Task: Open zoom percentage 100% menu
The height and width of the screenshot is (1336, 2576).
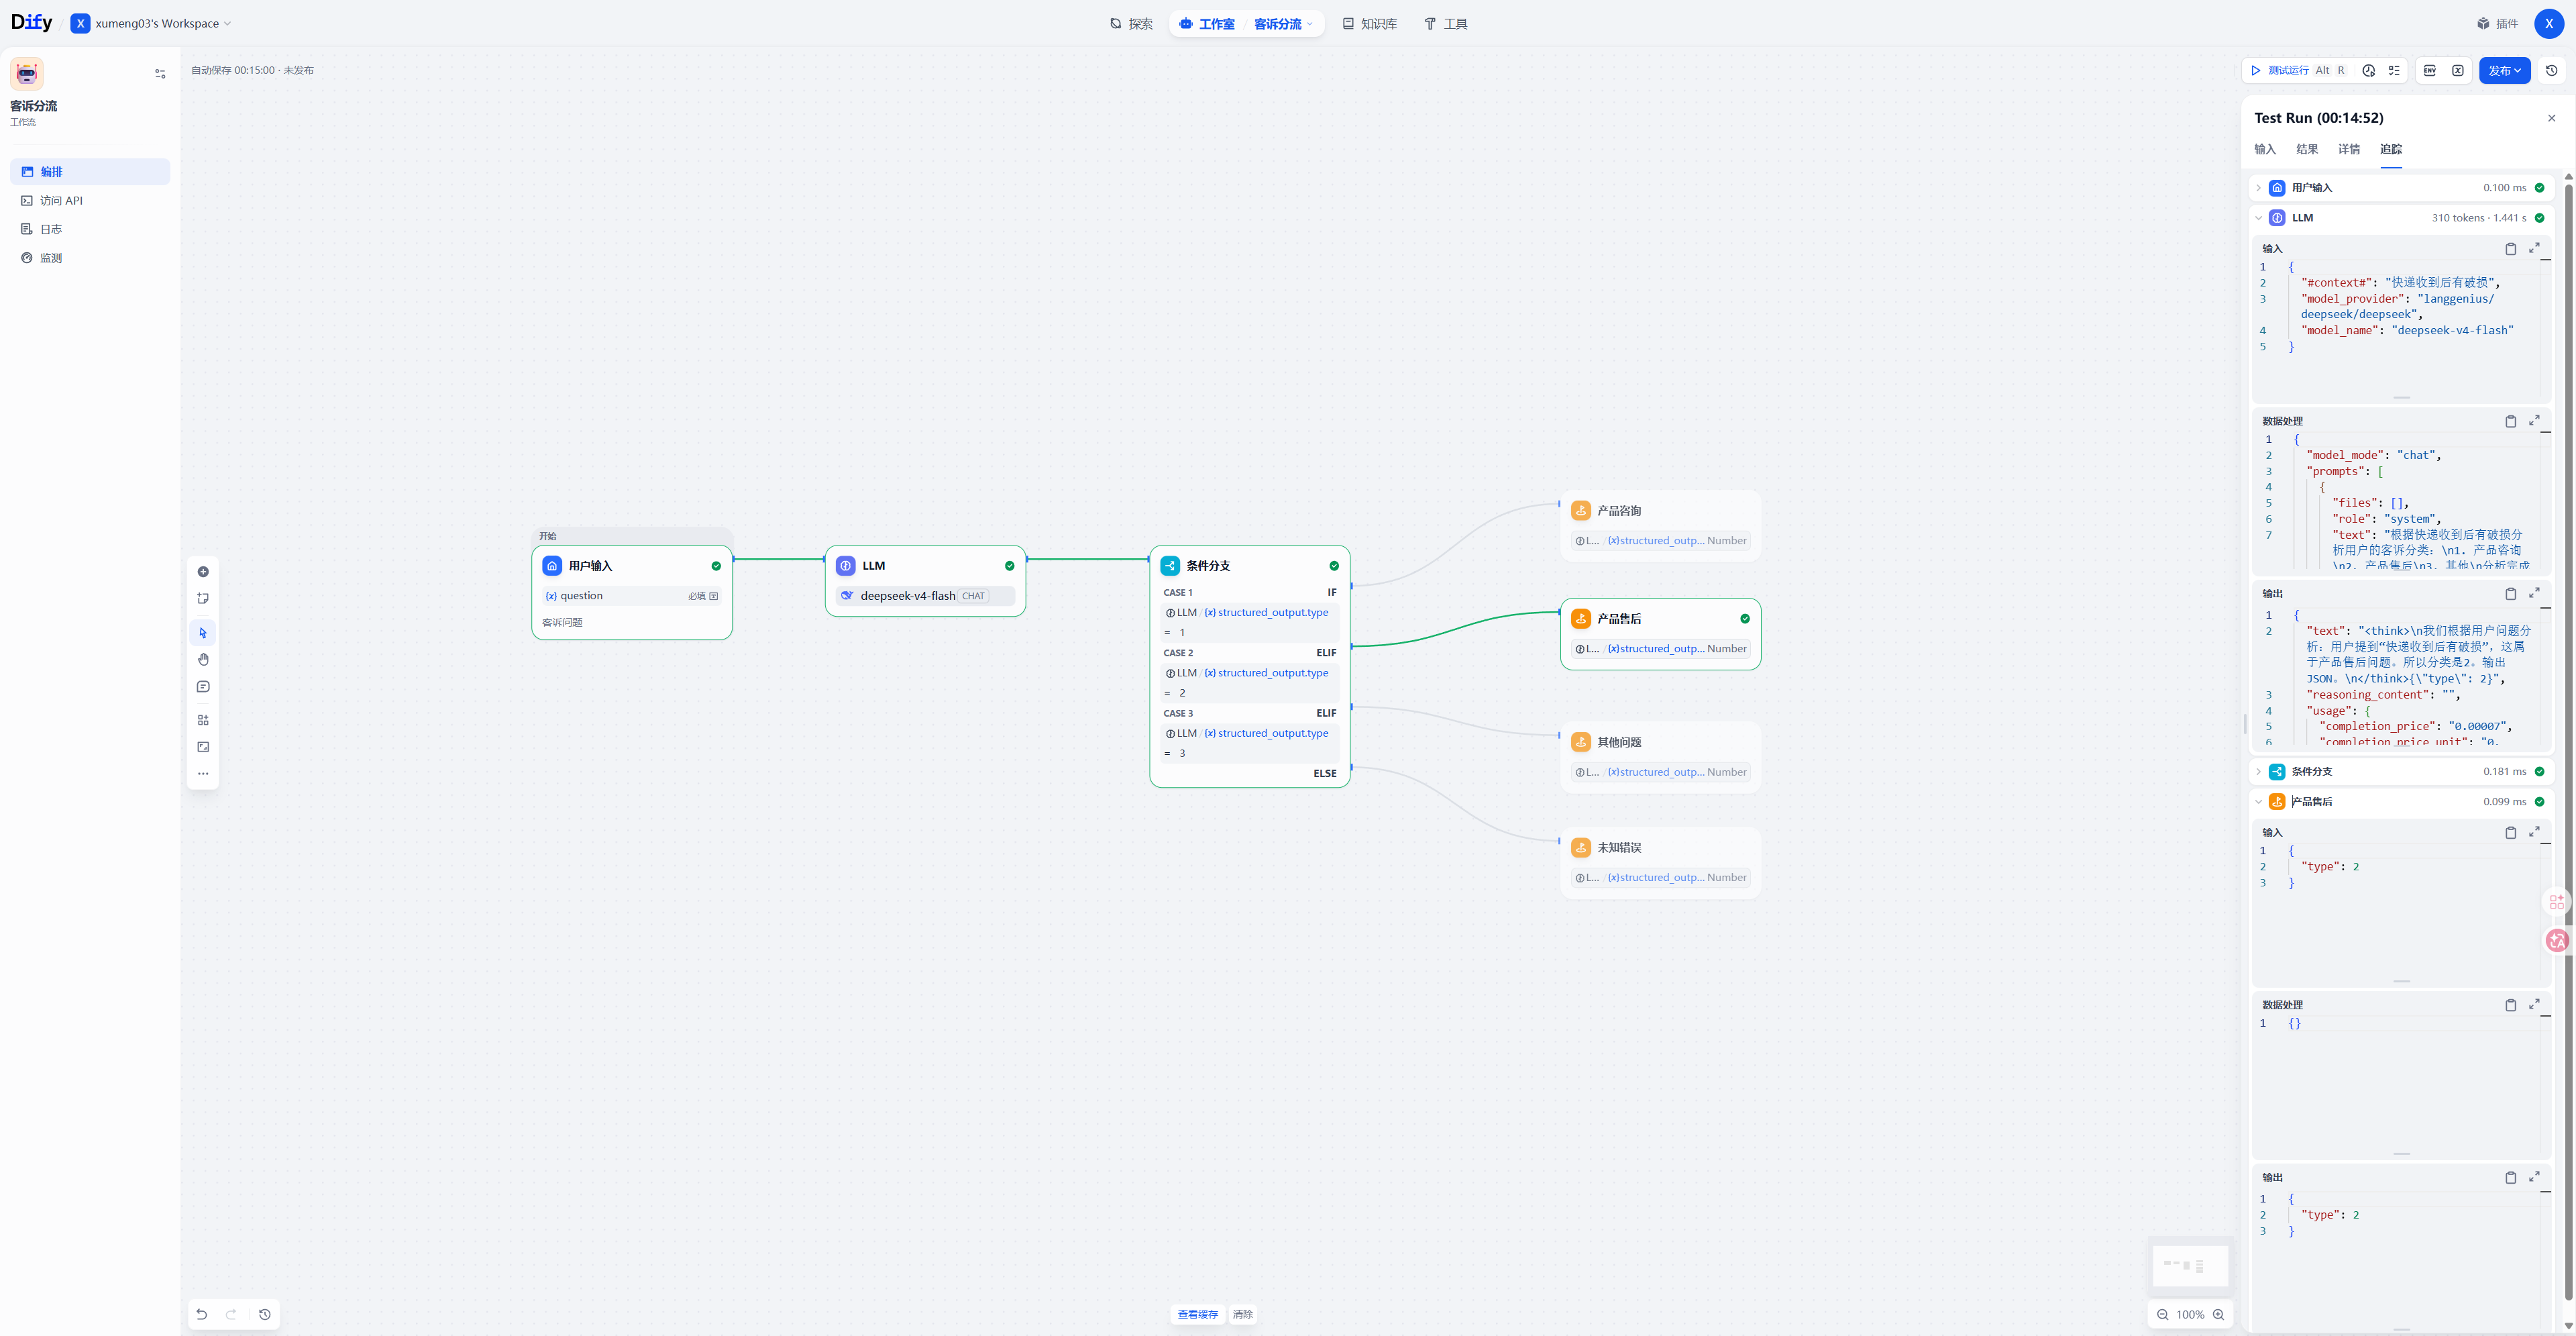Action: coord(2190,1314)
